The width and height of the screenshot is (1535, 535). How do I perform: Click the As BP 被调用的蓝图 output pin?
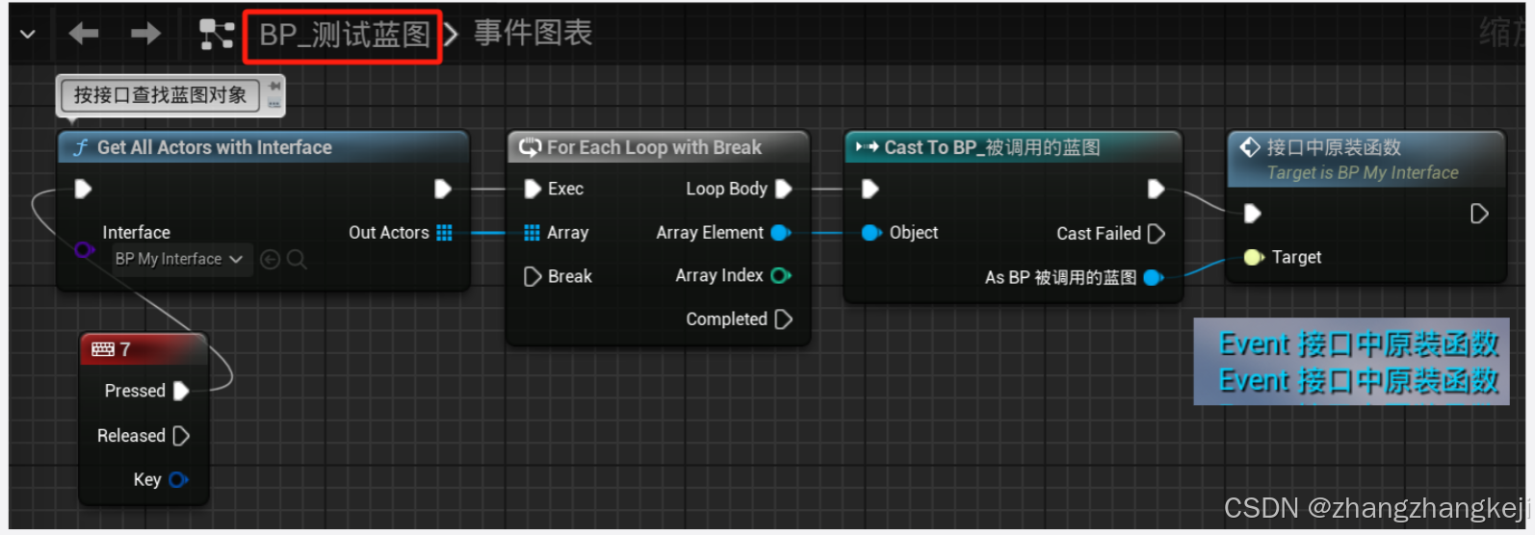[1153, 277]
